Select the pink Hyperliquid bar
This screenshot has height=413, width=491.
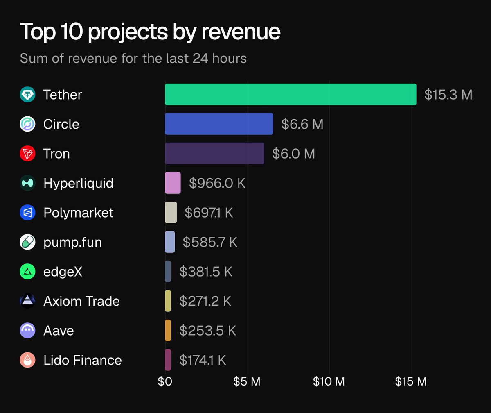click(x=173, y=183)
